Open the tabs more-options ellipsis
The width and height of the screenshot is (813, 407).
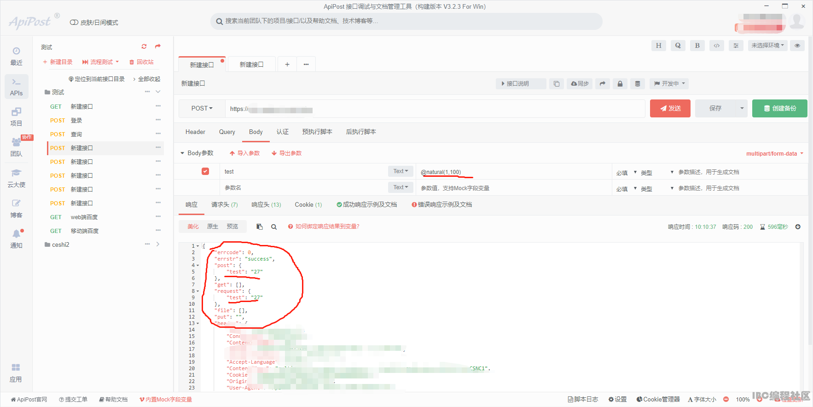pos(306,64)
